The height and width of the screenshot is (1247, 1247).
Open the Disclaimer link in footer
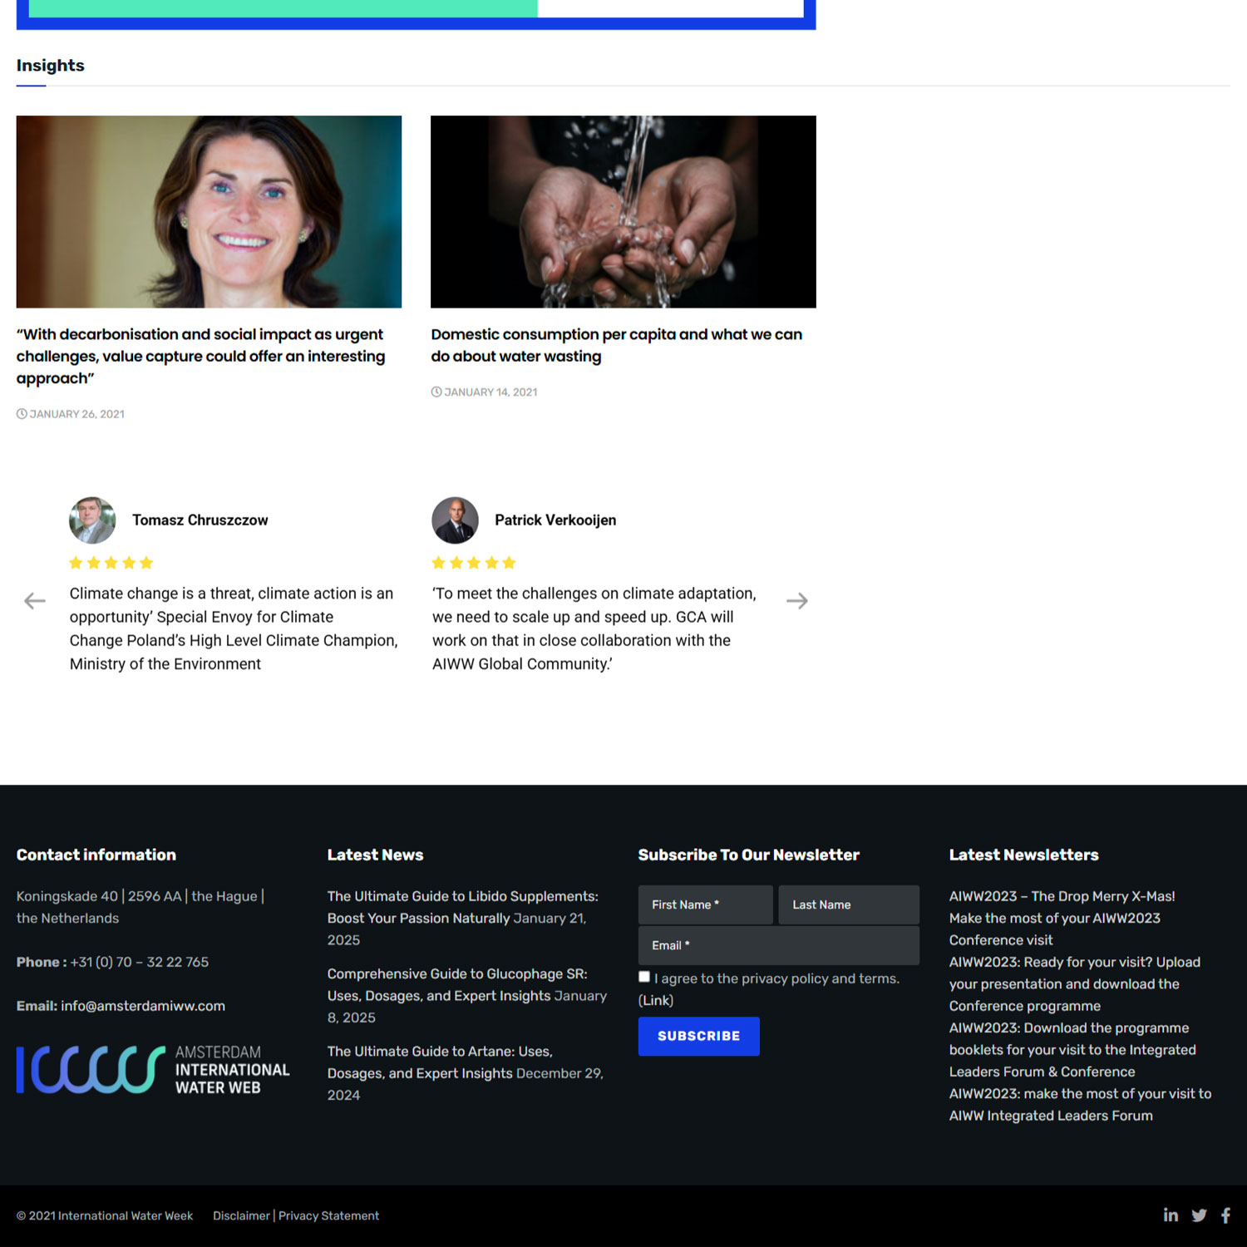(241, 1215)
